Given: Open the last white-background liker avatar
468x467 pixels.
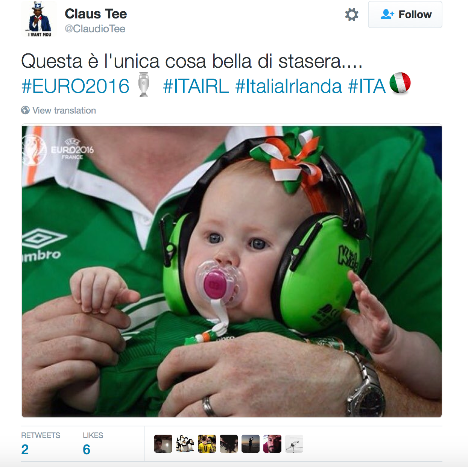Looking at the screenshot, I should pyautogui.click(x=294, y=444).
